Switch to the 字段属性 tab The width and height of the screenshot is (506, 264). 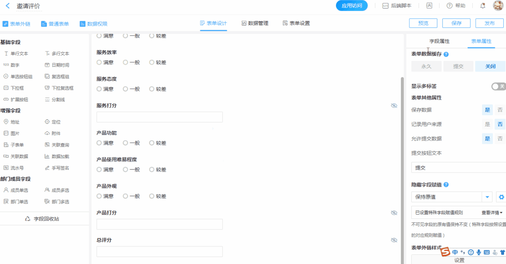tap(440, 41)
